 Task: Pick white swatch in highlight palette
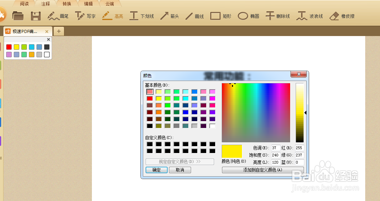[47, 54]
